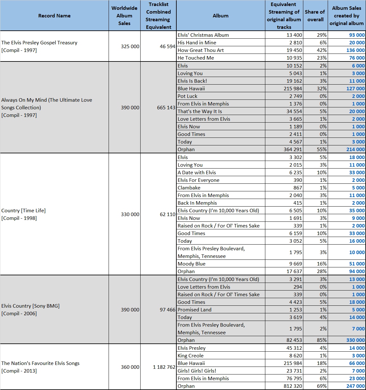Select the 'Back In Memphis' cell
This screenshot has width=366, height=390.
[x=221, y=203]
